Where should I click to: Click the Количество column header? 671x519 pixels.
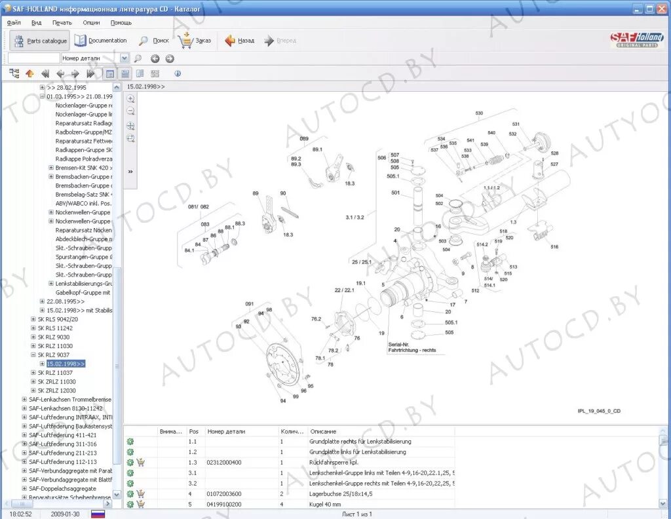(293, 431)
